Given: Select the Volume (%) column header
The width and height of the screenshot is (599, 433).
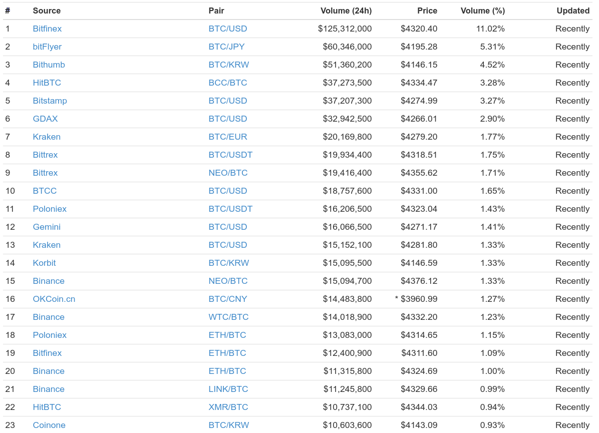Looking at the screenshot, I should point(482,11).
